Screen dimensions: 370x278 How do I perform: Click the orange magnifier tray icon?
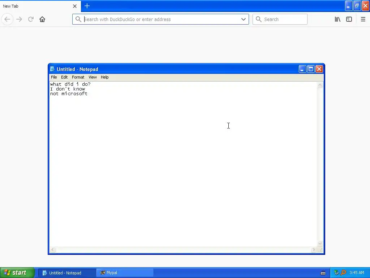[x=344, y=273]
